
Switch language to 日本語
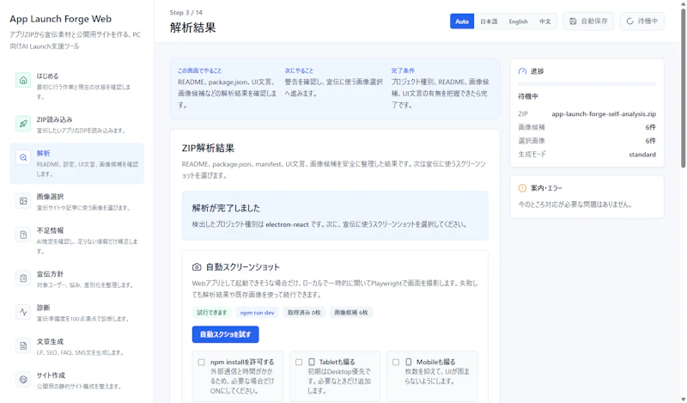(489, 21)
